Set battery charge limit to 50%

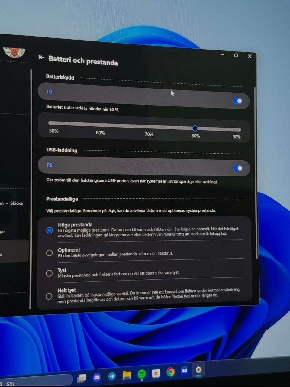pyautogui.click(x=50, y=123)
